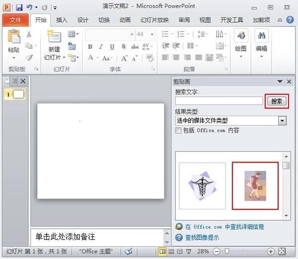Increase list indent level
The image size is (298, 259).
pyautogui.click(x=176, y=46)
